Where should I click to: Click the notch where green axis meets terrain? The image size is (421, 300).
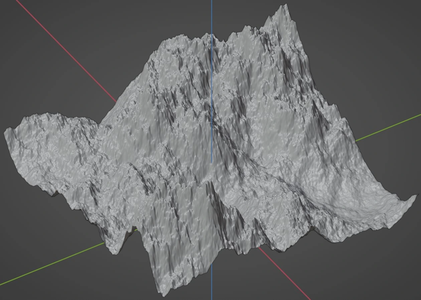[x=132, y=231]
